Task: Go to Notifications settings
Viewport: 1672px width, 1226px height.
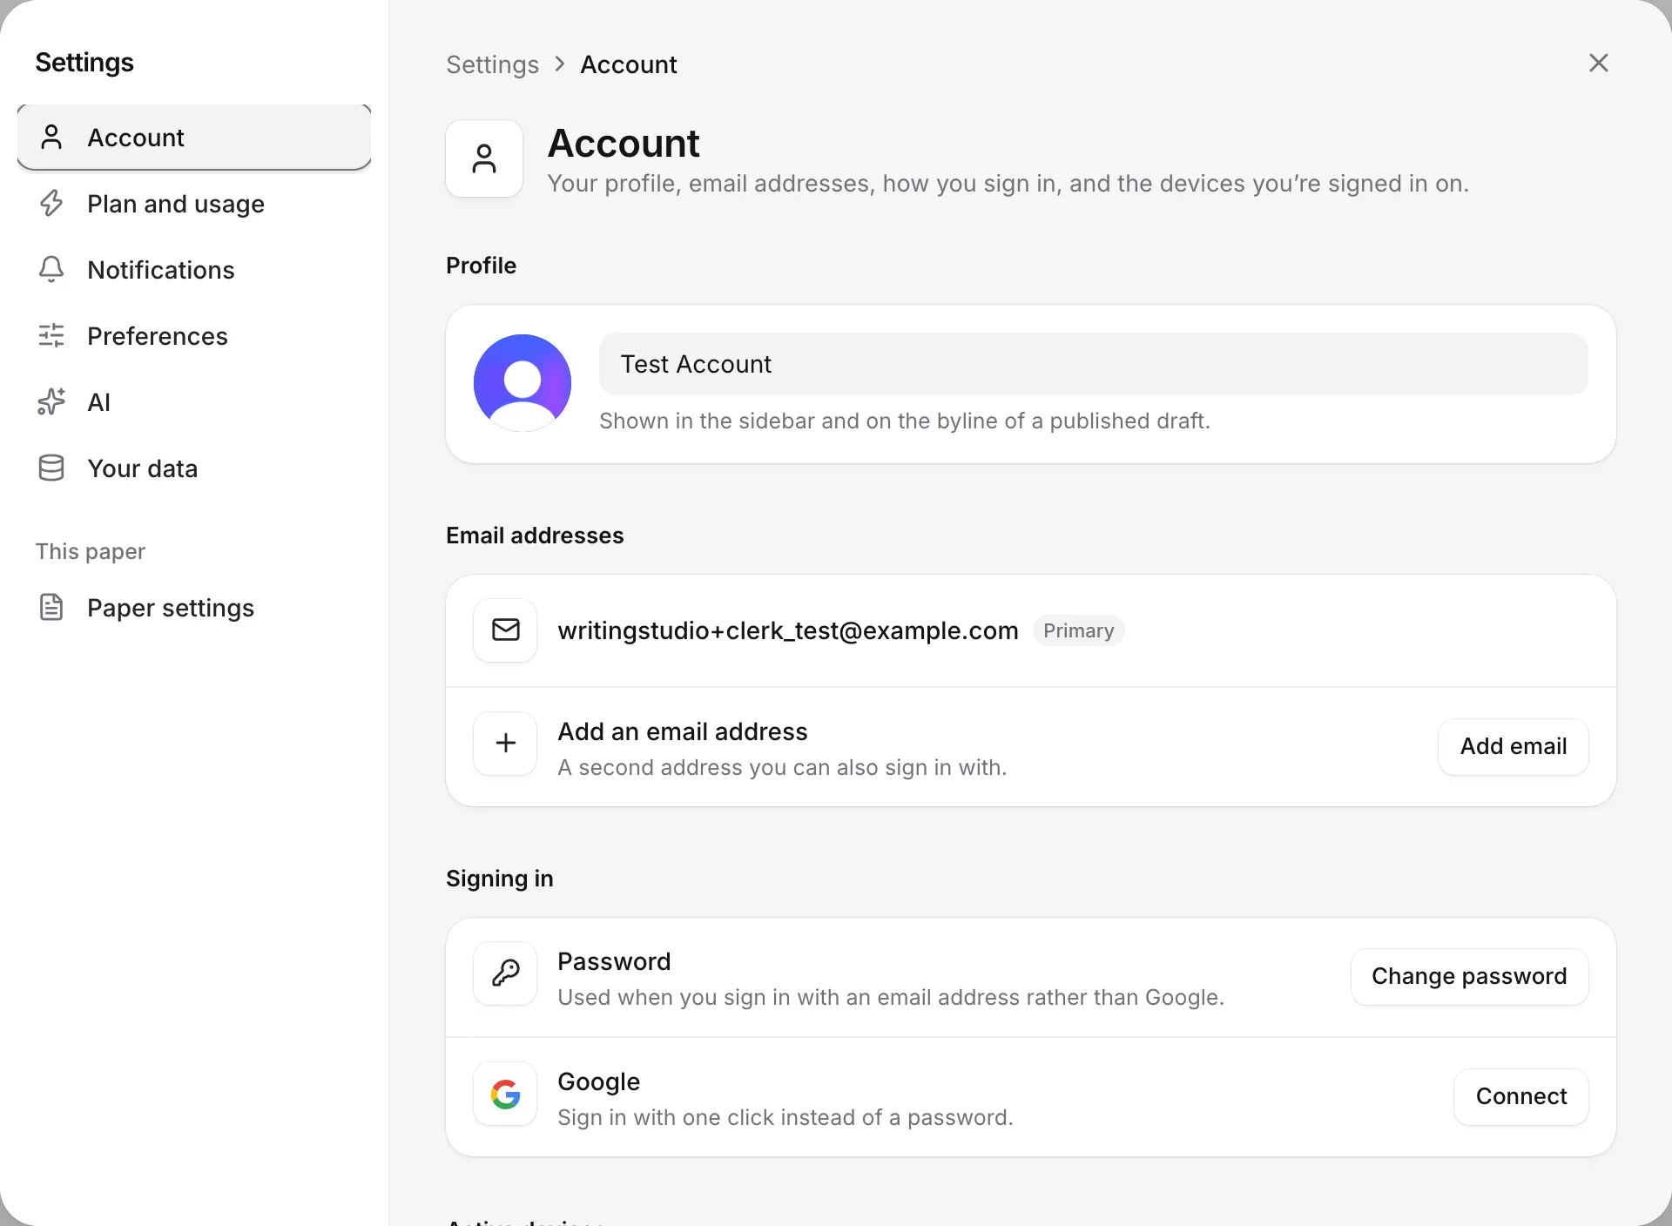Action: point(194,270)
